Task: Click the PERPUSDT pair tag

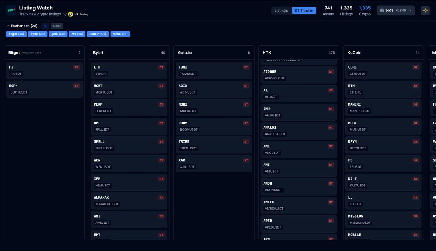Action: click(x=103, y=111)
